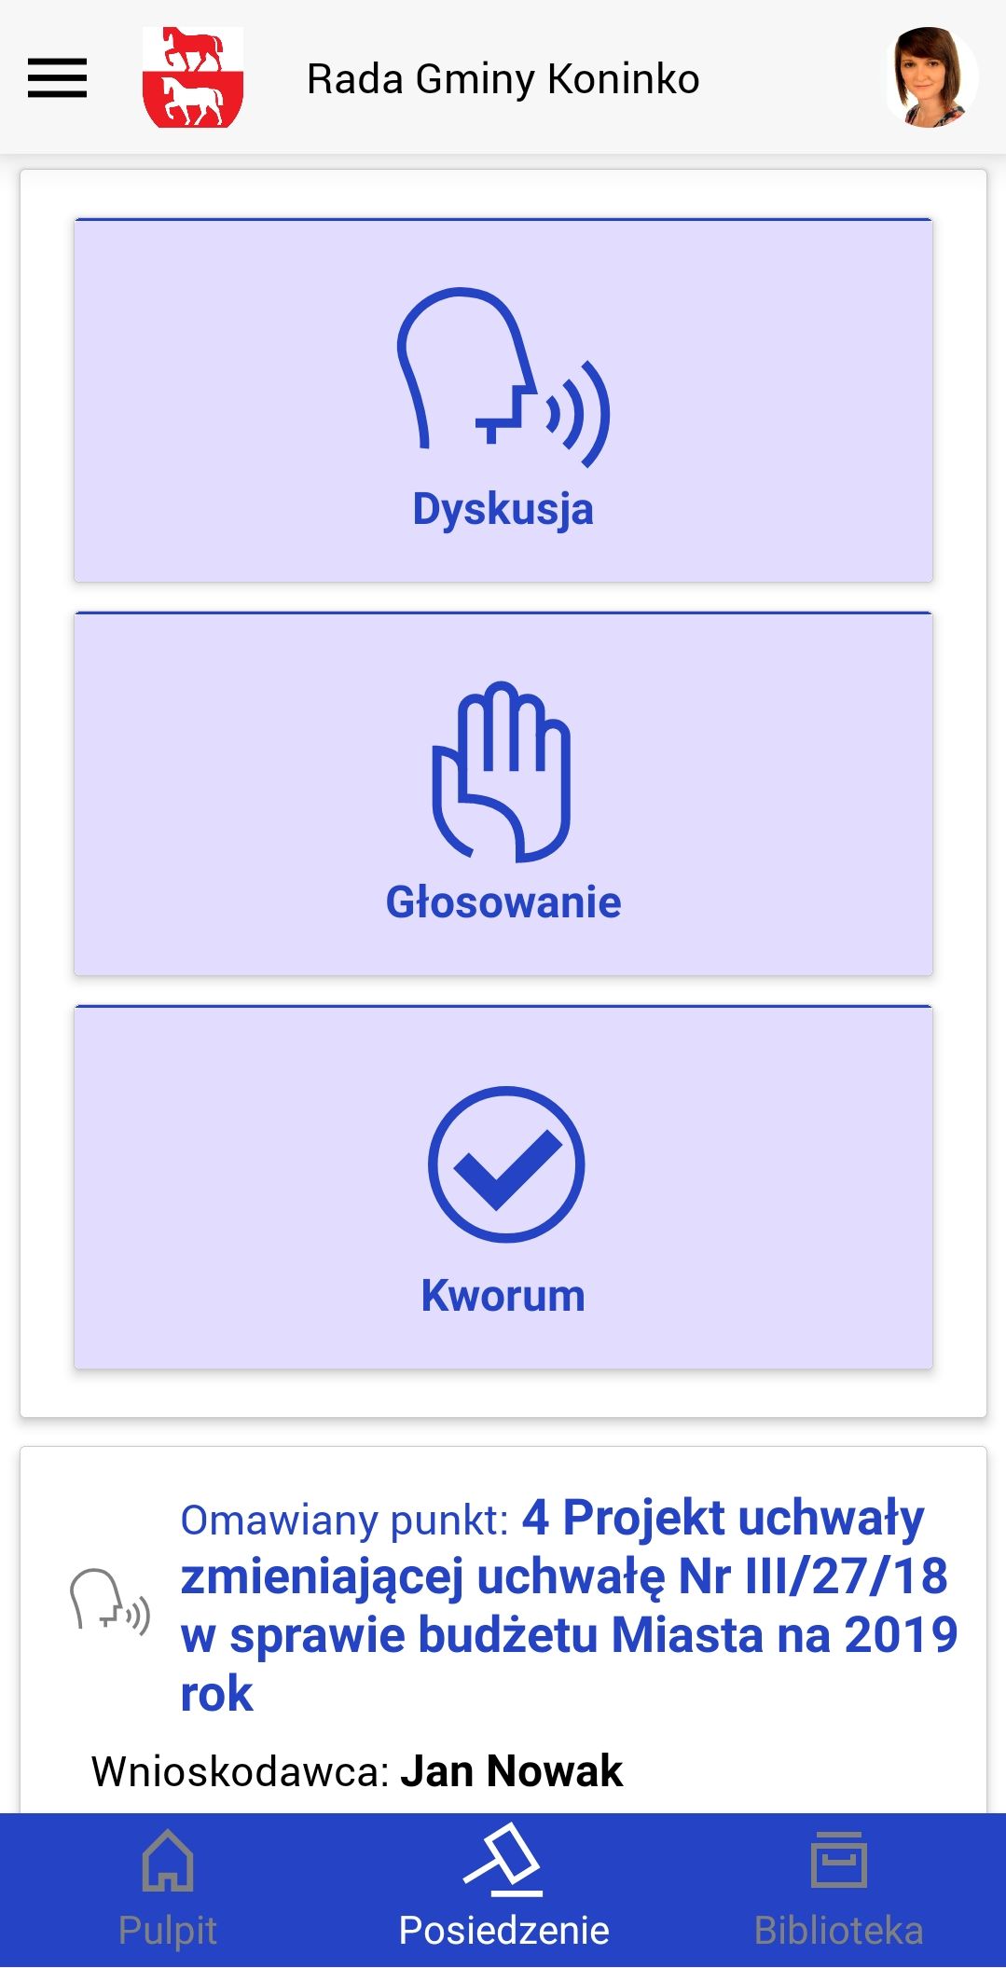Click the Omawiany punkt label text

[344, 1520]
